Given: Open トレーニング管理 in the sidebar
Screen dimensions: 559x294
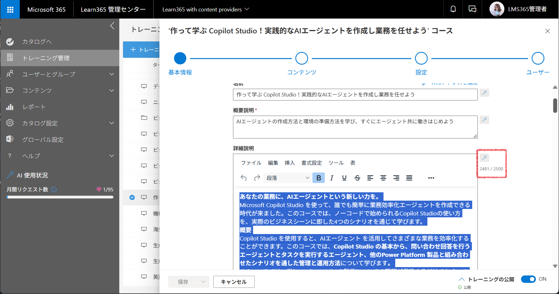Looking at the screenshot, I should (60, 58).
